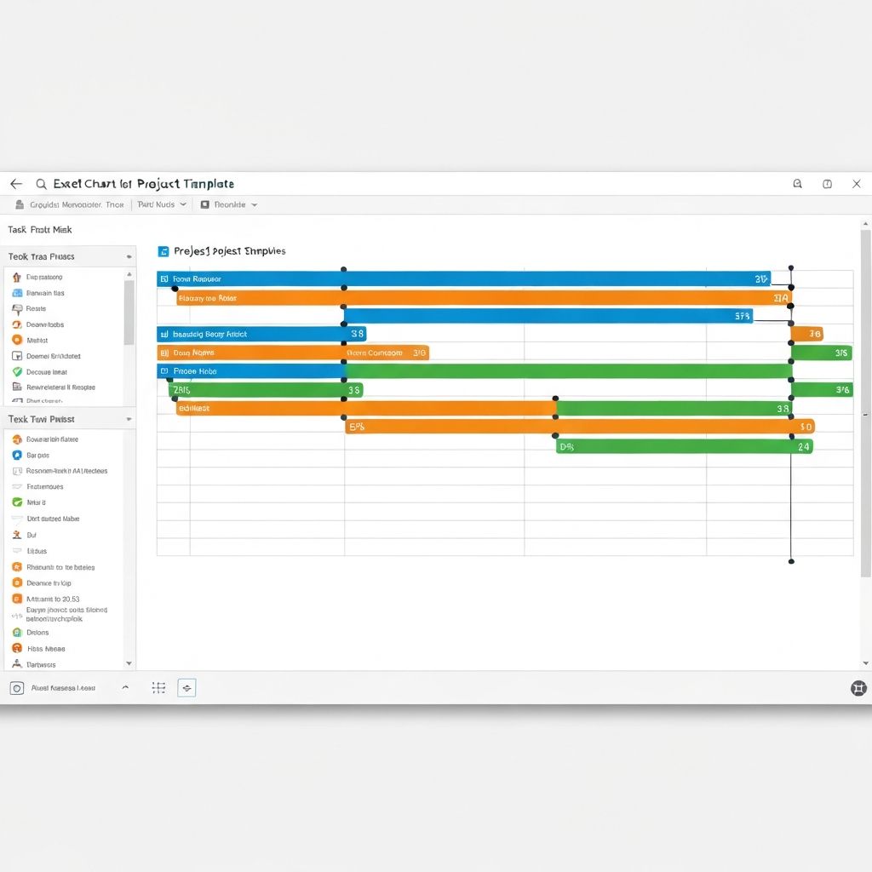
Task: Click the orange 'Deanvrloobs' icon
Action: click(x=17, y=324)
